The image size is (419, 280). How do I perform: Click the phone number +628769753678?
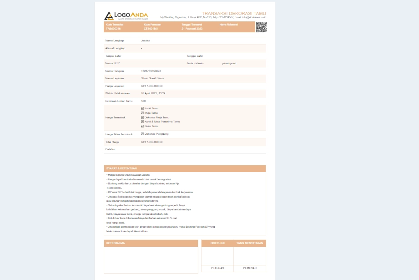[151, 71]
